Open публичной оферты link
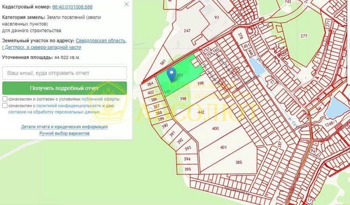The height and width of the screenshot is (205, 350). (100, 99)
